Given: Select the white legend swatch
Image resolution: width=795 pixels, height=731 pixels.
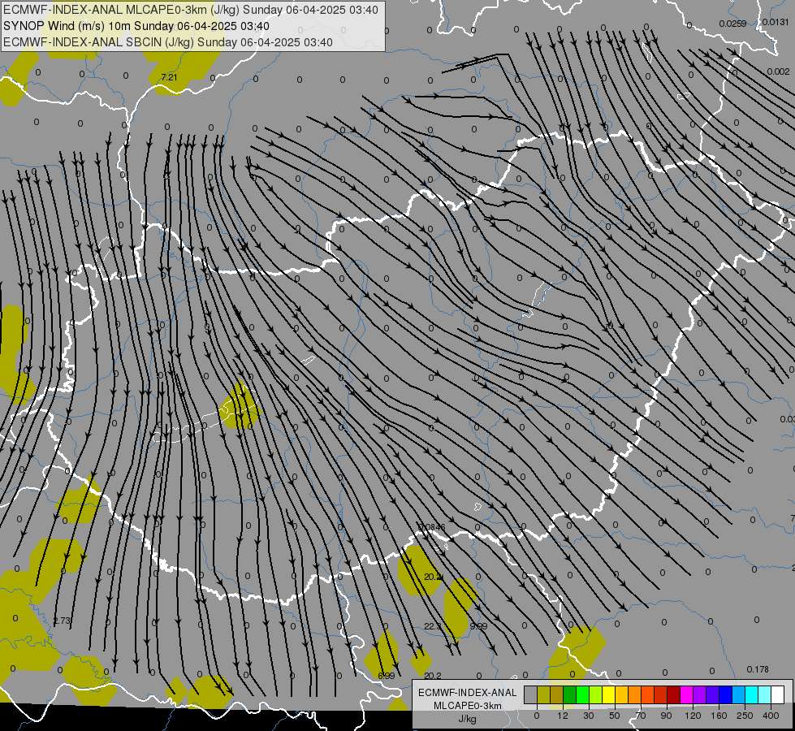Looking at the screenshot, I should tap(778, 694).
